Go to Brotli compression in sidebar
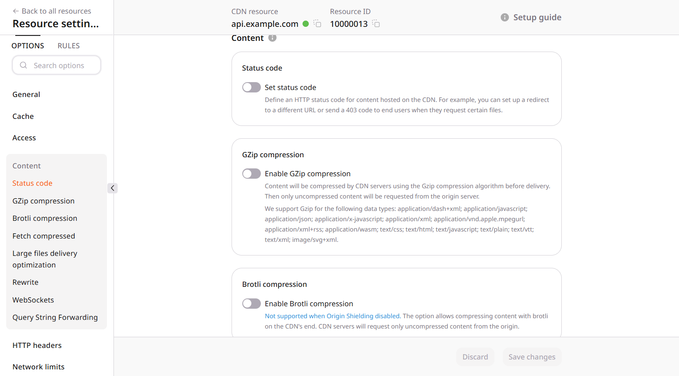Screen dimensions: 679x376 coord(45,218)
